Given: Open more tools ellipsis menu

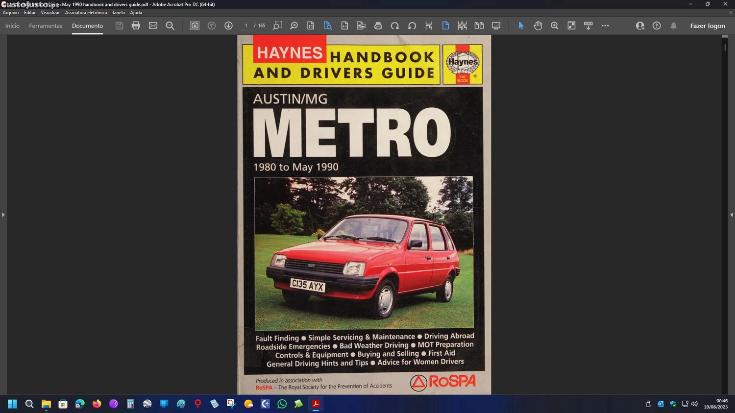Looking at the screenshot, I should (605, 25).
